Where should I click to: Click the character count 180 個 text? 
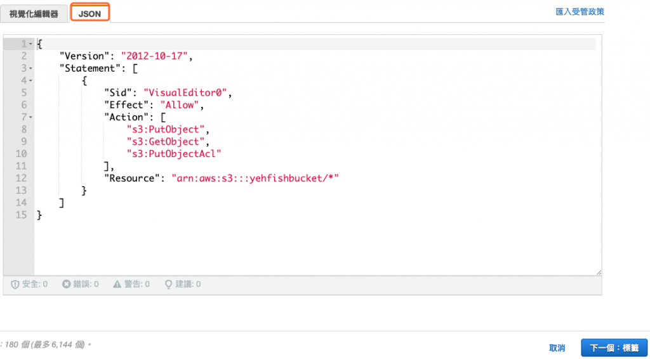pos(17,344)
